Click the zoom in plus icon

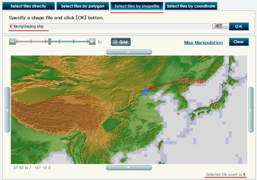click(92, 42)
